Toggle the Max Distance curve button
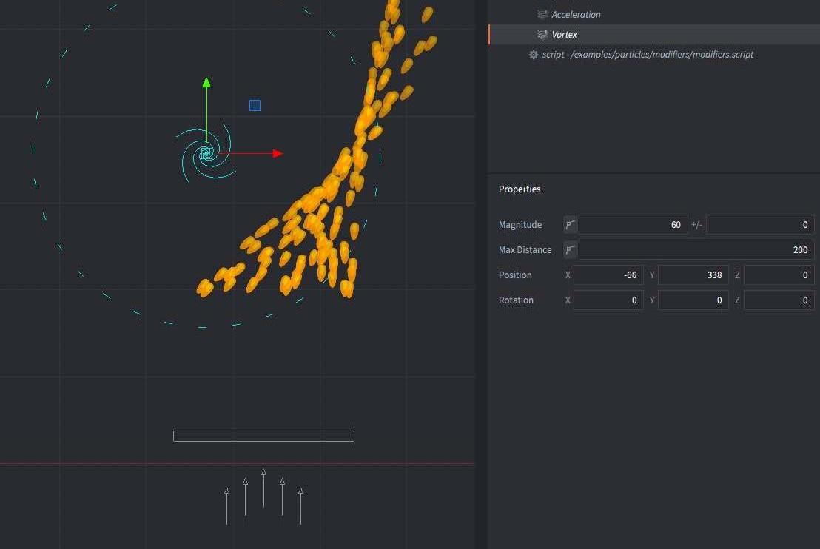Viewport: 820px width, 549px height. coord(570,250)
